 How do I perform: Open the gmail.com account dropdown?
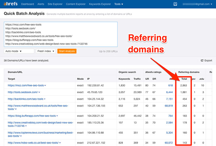pos(197,4)
